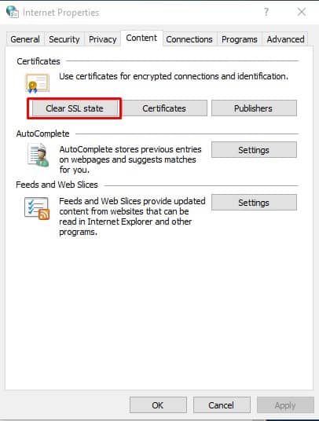The width and height of the screenshot is (319, 421).
Task: Open the Publishers button
Action: pos(254,108)
